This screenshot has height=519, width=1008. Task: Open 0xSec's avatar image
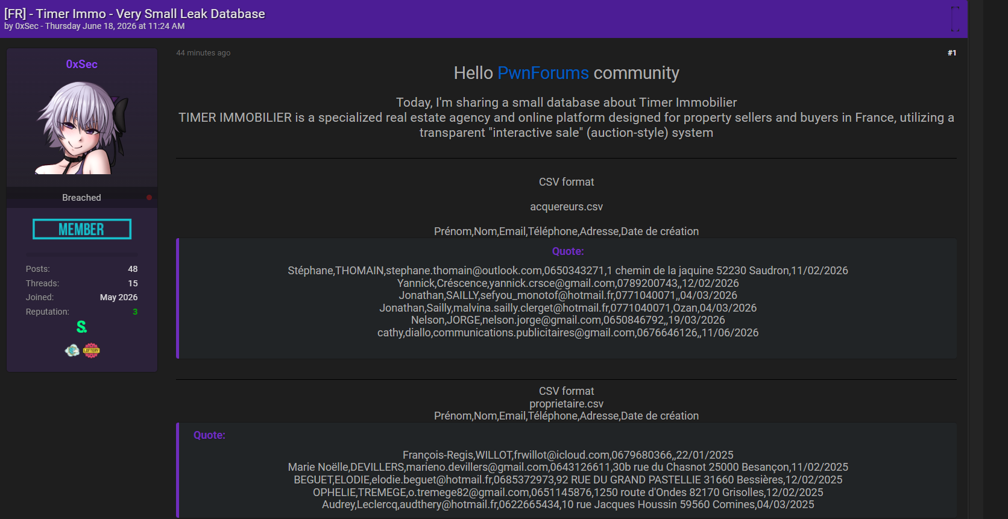[82, 128]
